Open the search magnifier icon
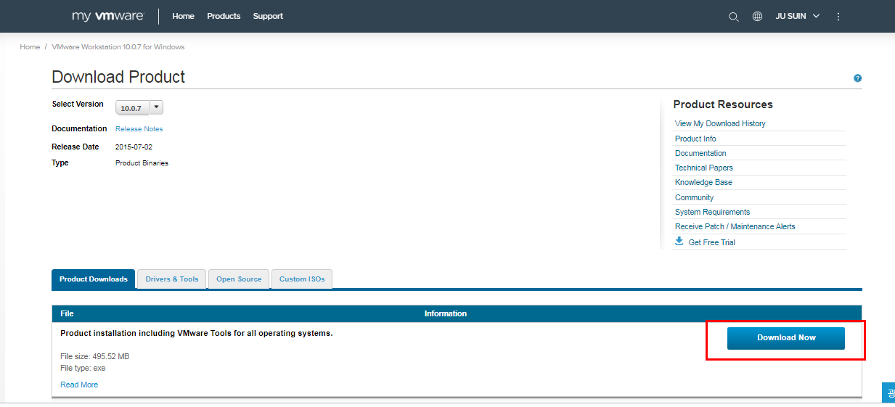This screenshot has height=407, width=895. [734, 17]
